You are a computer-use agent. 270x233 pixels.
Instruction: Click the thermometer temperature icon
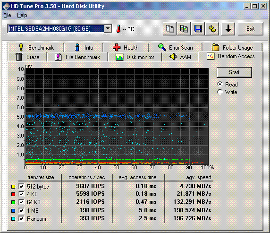(118, 29)
